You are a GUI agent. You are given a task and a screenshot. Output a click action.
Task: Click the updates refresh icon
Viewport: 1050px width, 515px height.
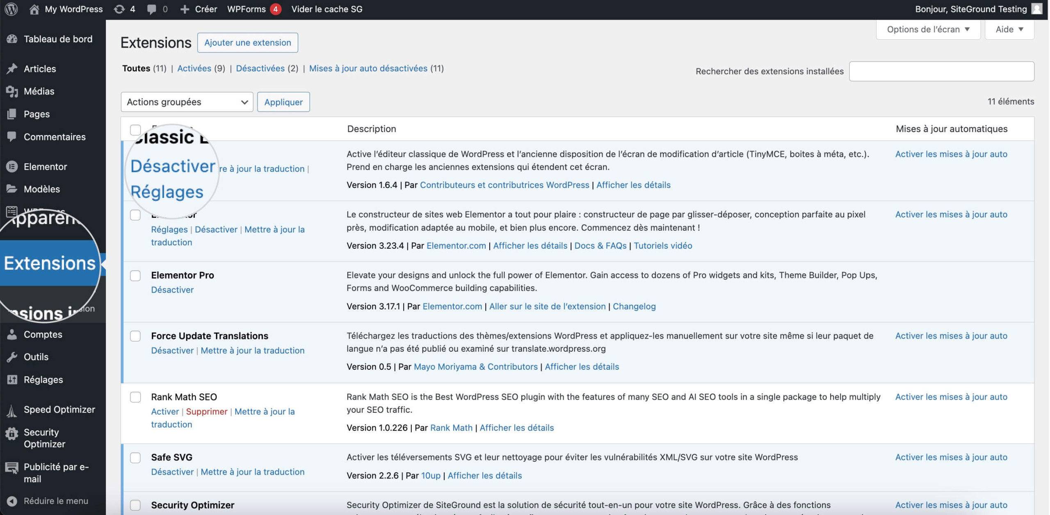pos(119,9)
